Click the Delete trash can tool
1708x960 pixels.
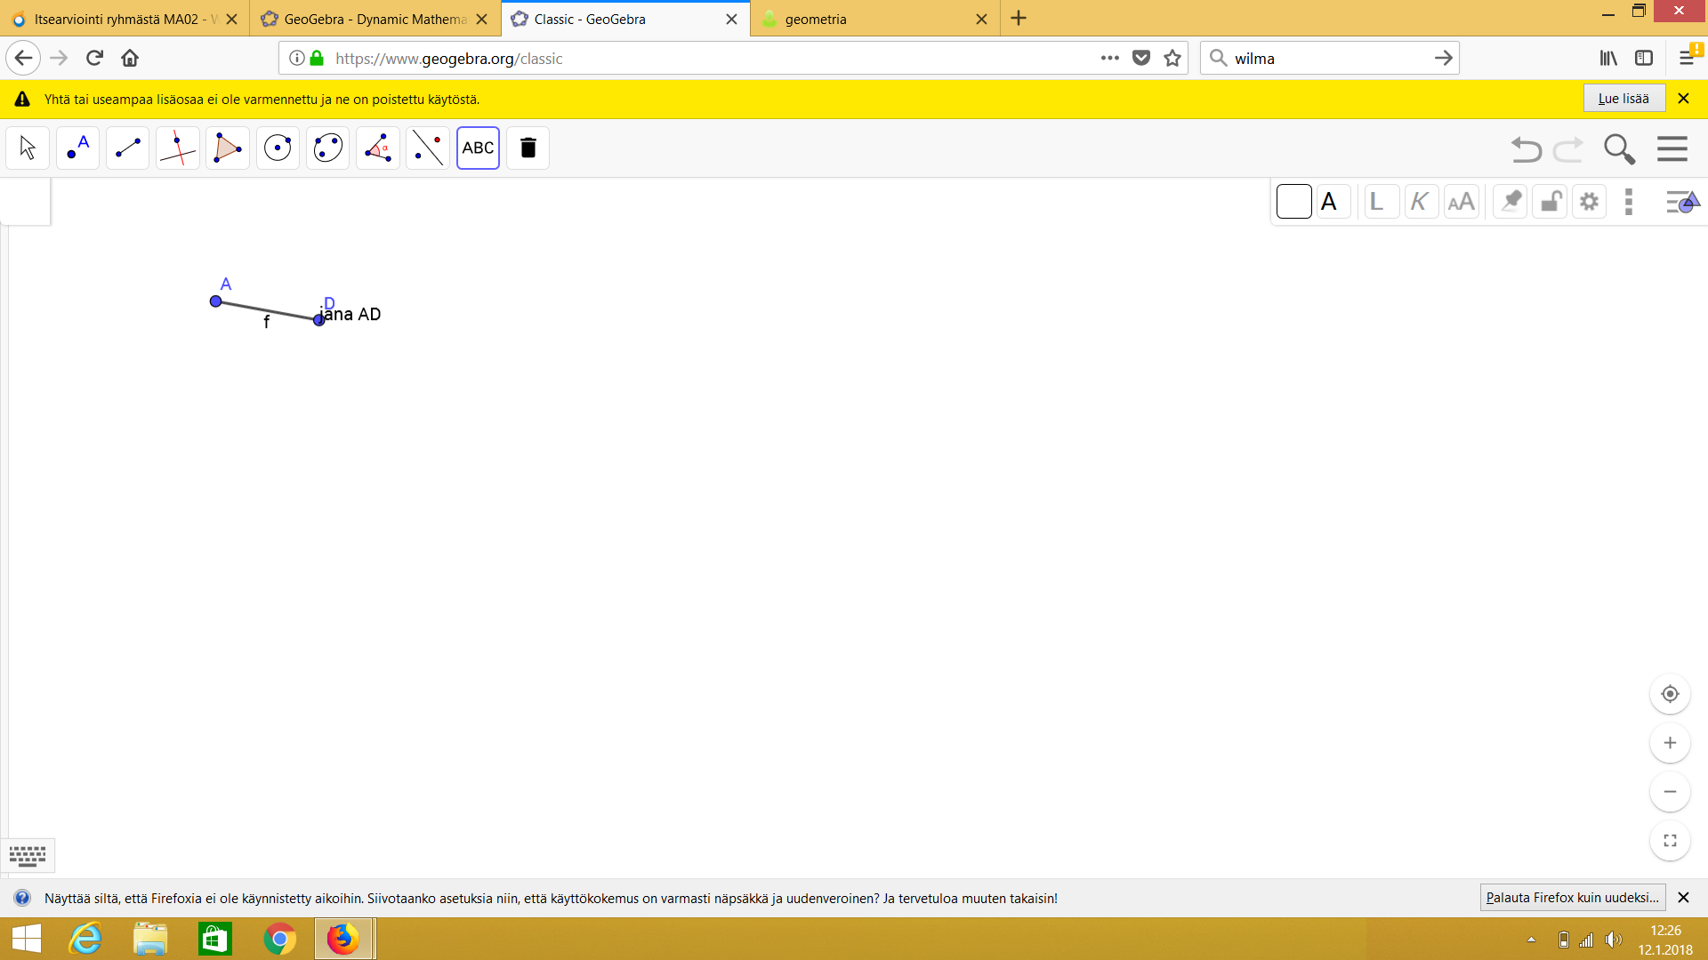coord(528,148)
